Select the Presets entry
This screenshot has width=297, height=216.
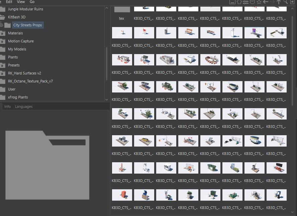pos(14,65)
